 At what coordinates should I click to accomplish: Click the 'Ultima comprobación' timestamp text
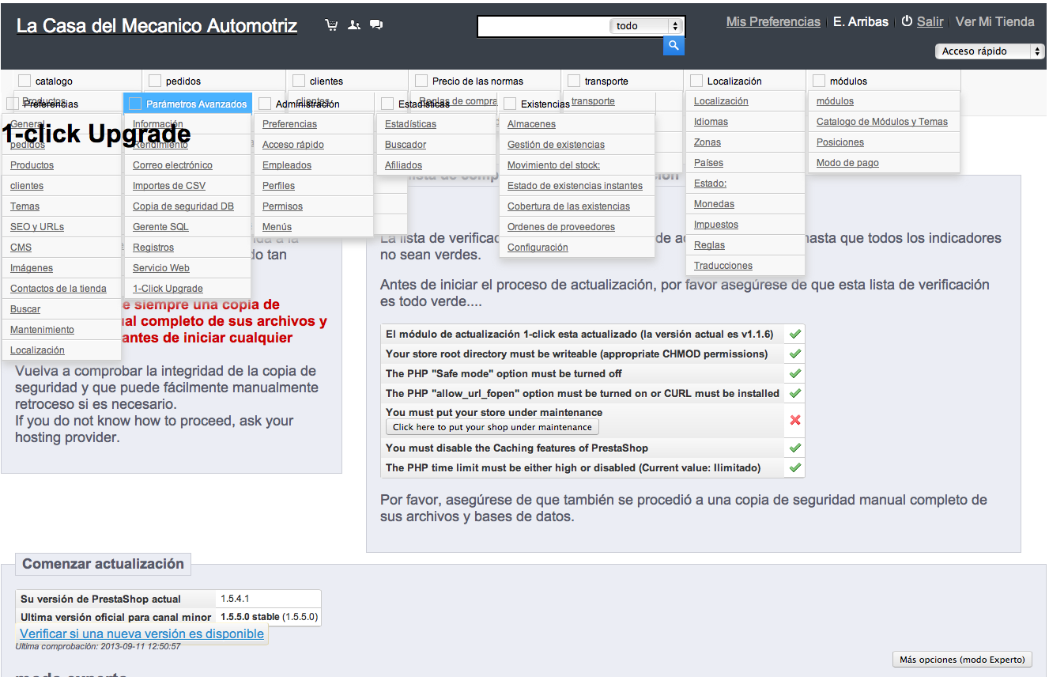tap(98, 646)
